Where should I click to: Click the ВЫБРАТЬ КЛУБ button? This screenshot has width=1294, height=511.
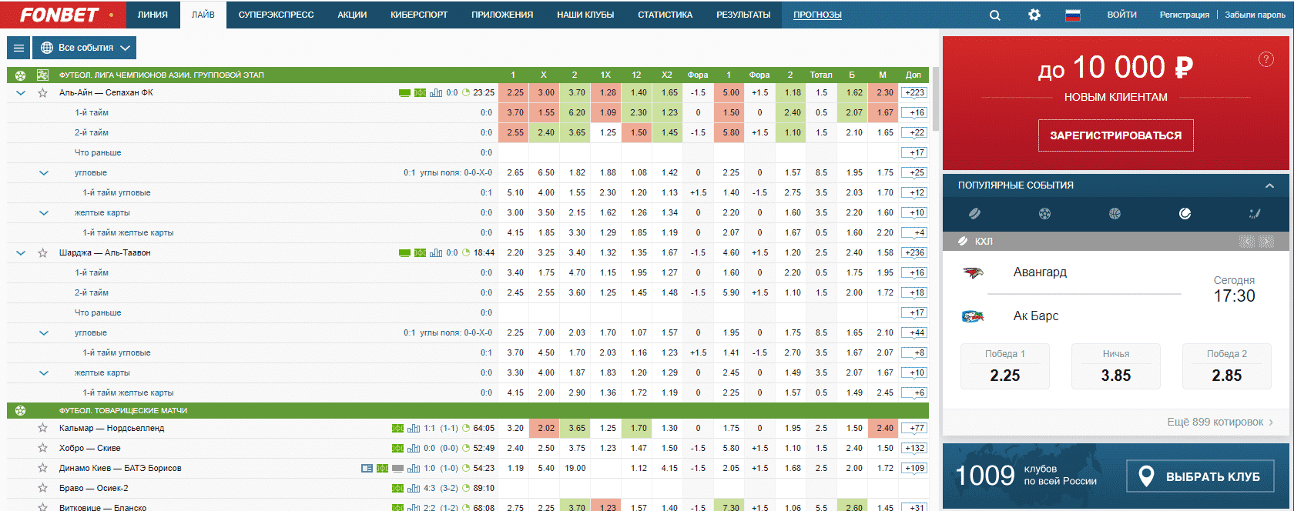(x=1200, y=476)
